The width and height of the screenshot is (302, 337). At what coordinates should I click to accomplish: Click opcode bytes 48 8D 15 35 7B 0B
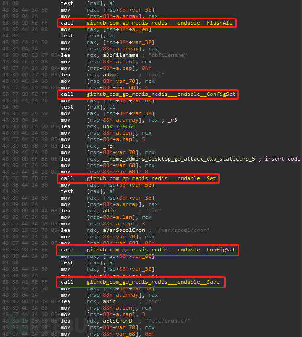tap(30, 230)
